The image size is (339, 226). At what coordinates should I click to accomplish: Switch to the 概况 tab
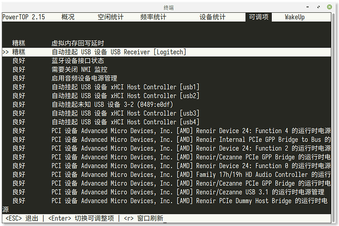pyautogui.click(x=68, y=17)
